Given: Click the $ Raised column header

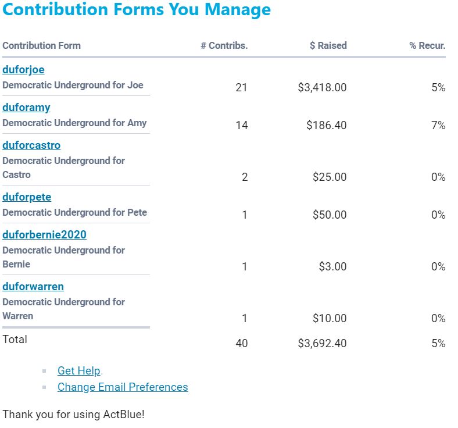Looking at the screenshot, I should point(328,45).
